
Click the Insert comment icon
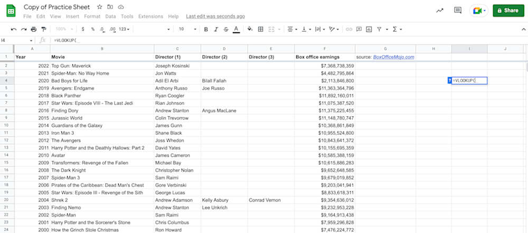point(359,30)
